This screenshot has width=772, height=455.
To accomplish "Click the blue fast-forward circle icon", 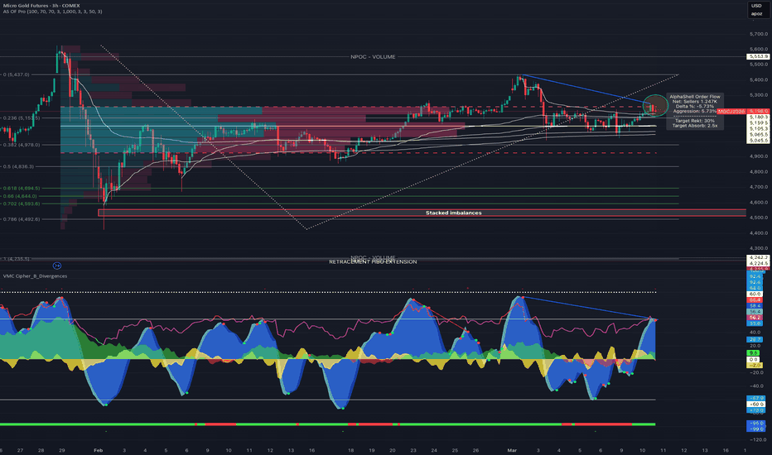I will [57, 266].
